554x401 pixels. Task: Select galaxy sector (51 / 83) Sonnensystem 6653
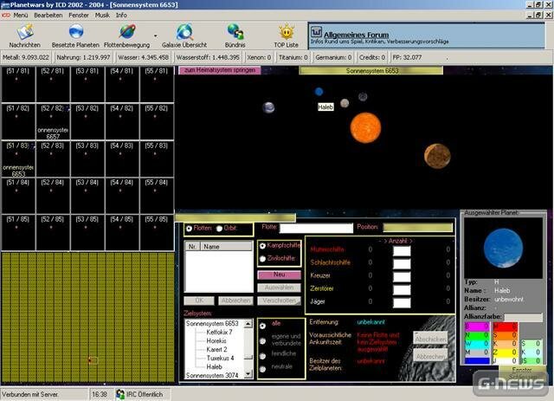click(x=18, y=158)
